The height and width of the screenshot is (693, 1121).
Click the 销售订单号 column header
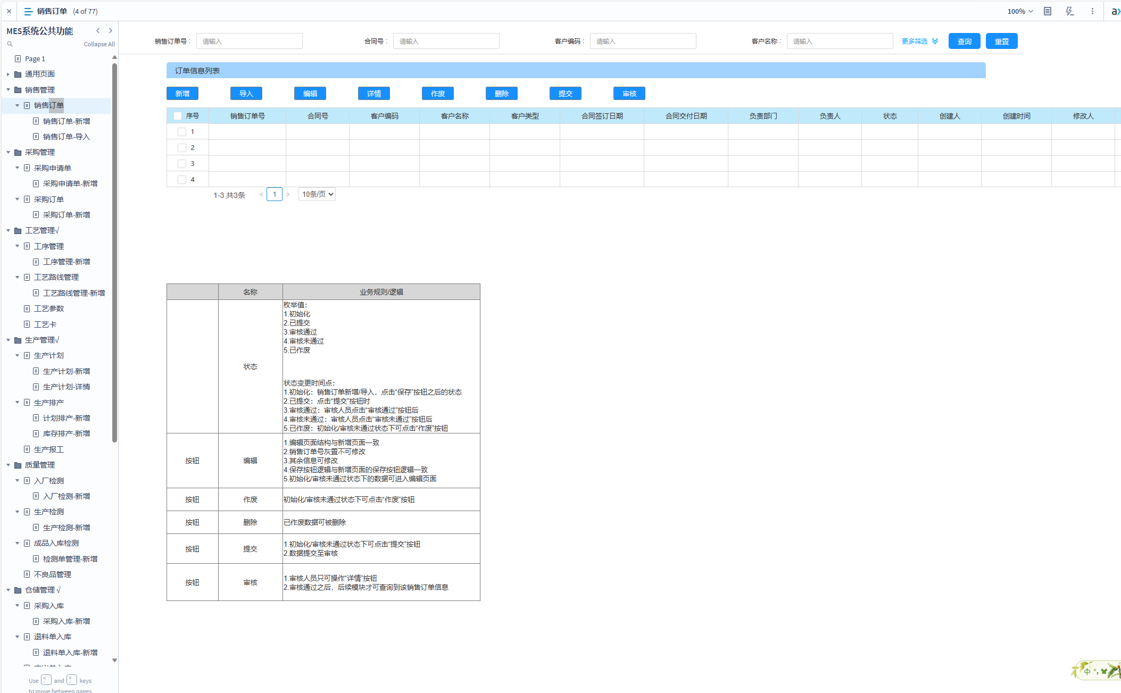[x=247, y=116]
